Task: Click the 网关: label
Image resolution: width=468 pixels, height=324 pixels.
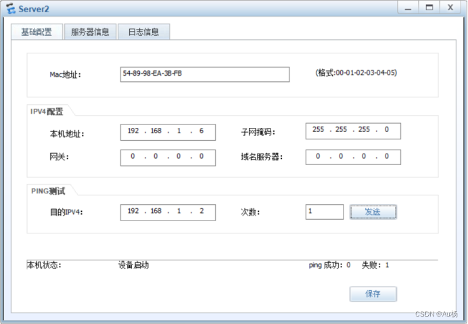Action: coord(59,156)
